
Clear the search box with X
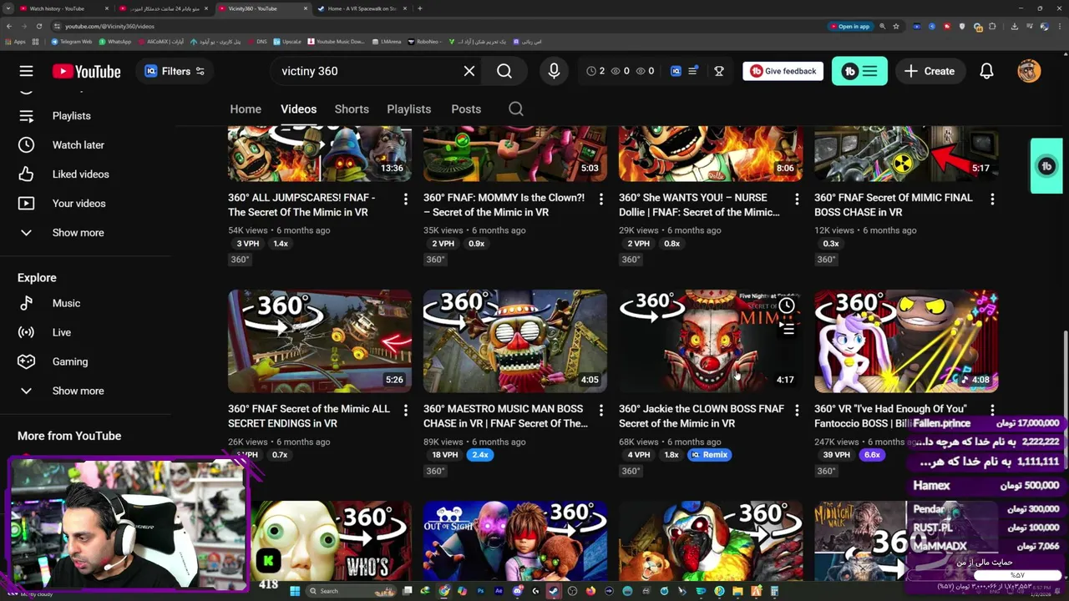[469, 71]
